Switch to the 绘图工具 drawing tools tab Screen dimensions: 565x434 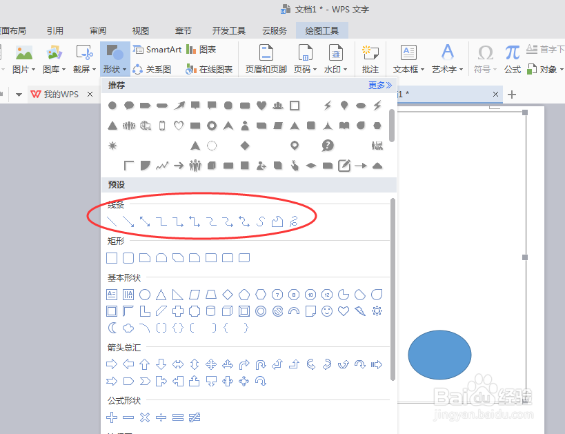[321, 30]
